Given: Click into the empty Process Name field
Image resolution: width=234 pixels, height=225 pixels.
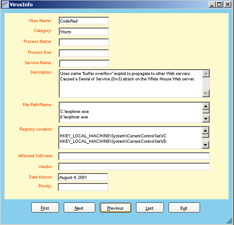Looking at the screenshot, I should pos(84,42).
